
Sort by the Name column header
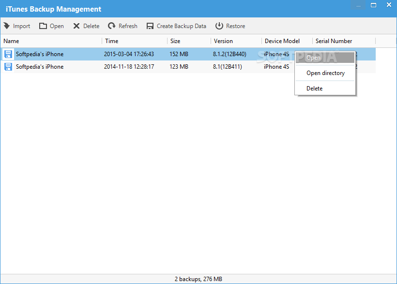click(51, 41)
